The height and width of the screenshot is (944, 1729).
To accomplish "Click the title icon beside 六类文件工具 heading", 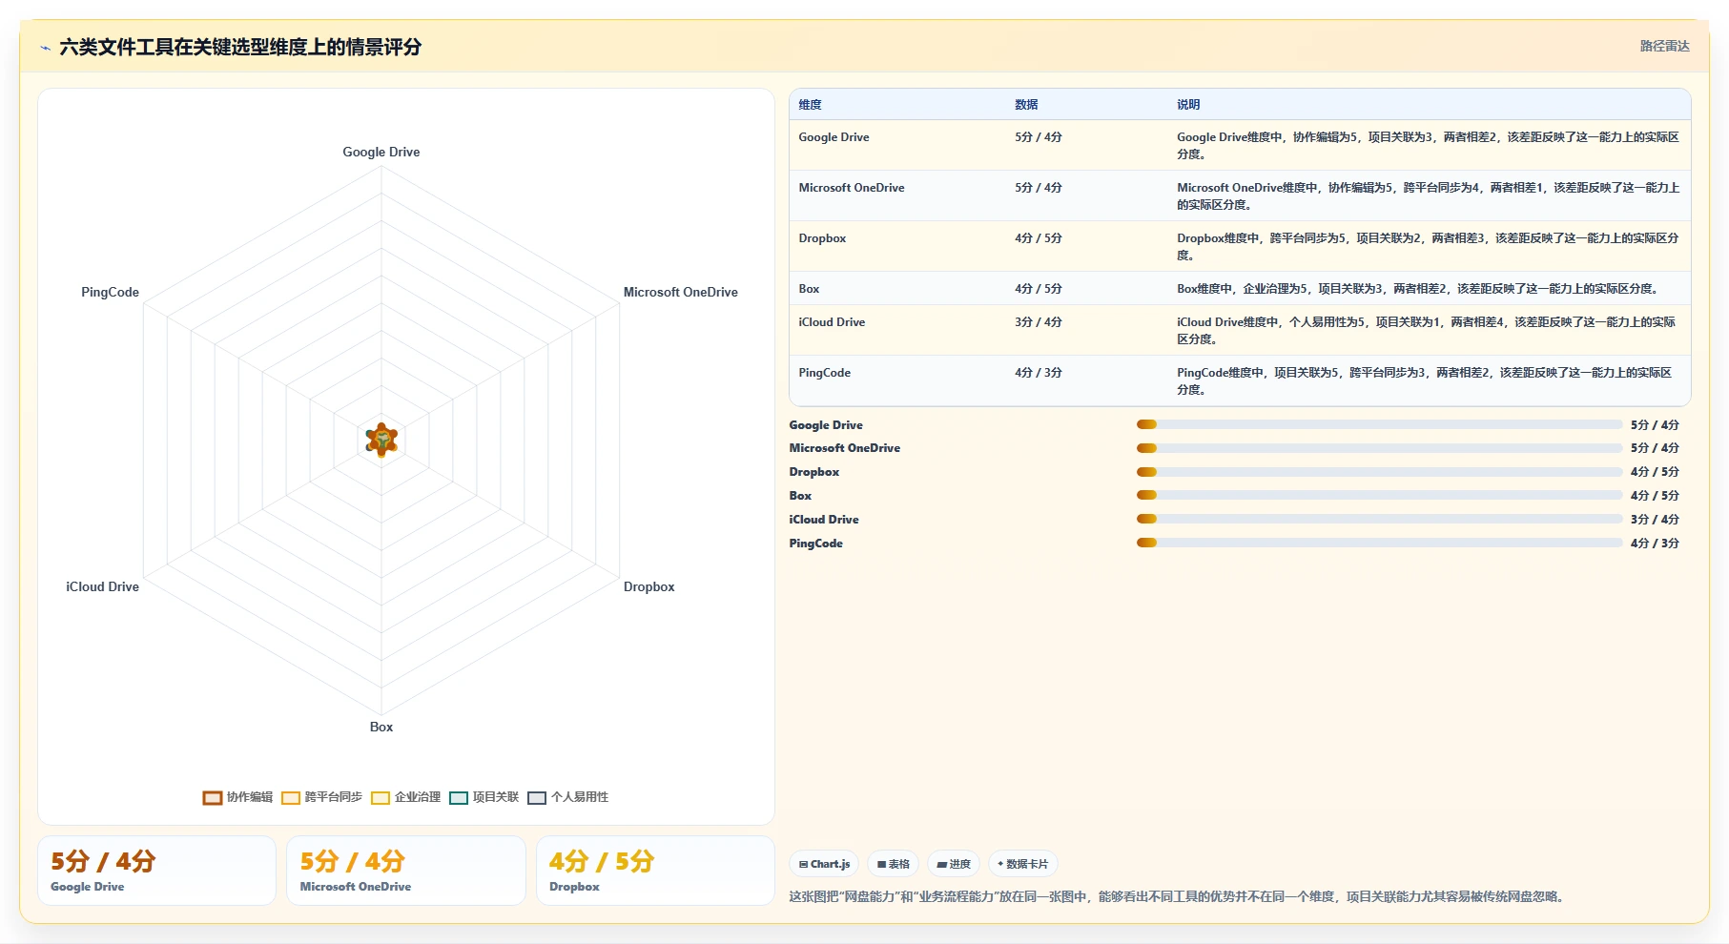I will coord(45,48).
